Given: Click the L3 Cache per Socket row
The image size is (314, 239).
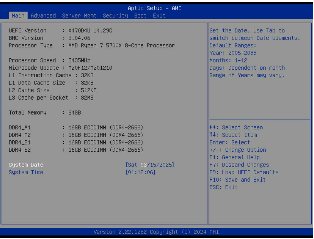Looking at the screenshot, I should click(51, 98).
